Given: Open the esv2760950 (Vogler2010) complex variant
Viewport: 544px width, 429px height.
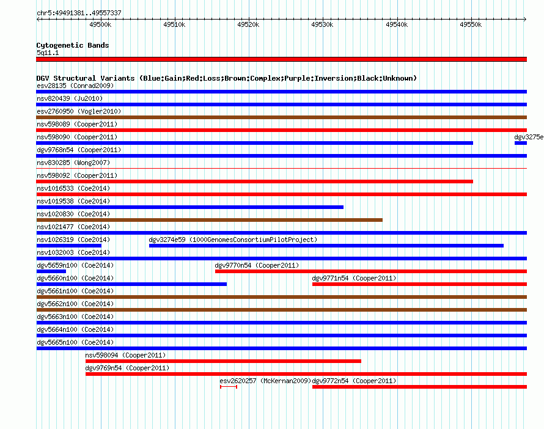Looking at the screenshot, I should [281, 117].
